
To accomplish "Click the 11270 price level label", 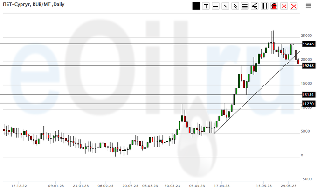I will click(307, 104).
